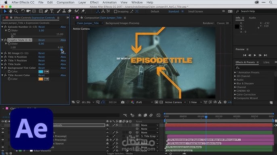This screenshot has width=277, height=155.
Task: Toggle Background Tint Color stopwatch
Action: coord(9,72)
